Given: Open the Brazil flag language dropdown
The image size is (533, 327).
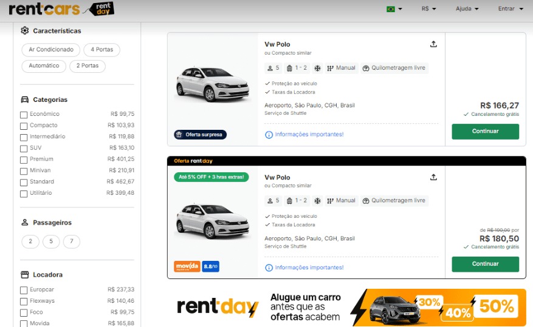Looking at the screenshot, I should coord(394,9).
